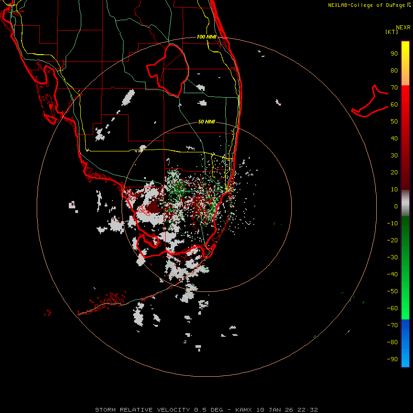Click the NEXLAB-College of DuPage label
This screenshot has height=413, width=413.
(x=367, y=5)
